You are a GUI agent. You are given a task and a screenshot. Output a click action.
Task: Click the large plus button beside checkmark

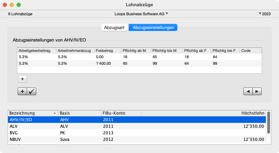pyautogui.click(x=22, y=91)
